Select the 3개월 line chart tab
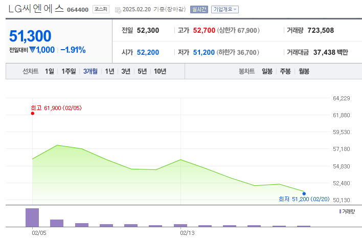Screen dimensions: 362x239 click(x=90, y=71)
